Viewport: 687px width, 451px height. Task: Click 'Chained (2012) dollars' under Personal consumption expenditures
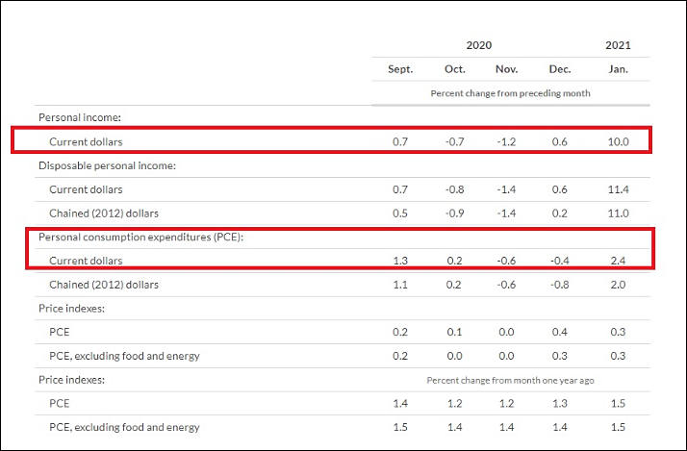(104, 285)
